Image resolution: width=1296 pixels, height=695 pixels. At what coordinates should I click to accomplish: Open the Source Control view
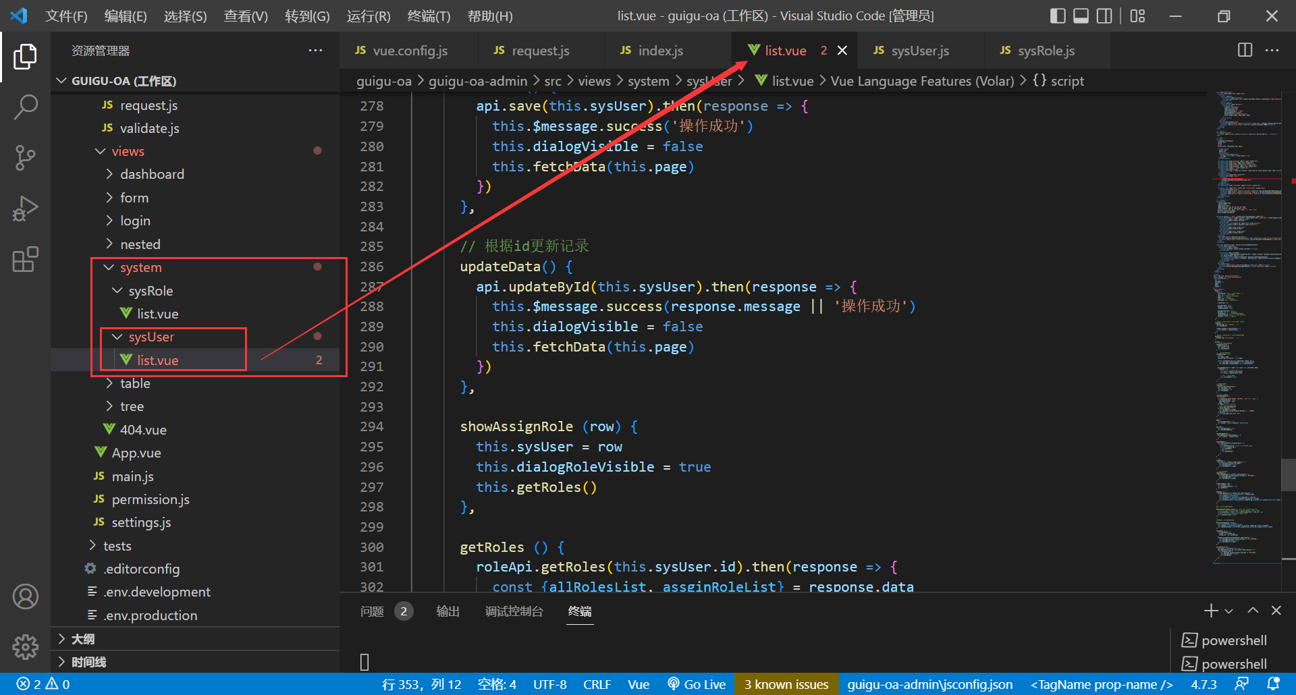pyautogui.click(x=25, y=158)
